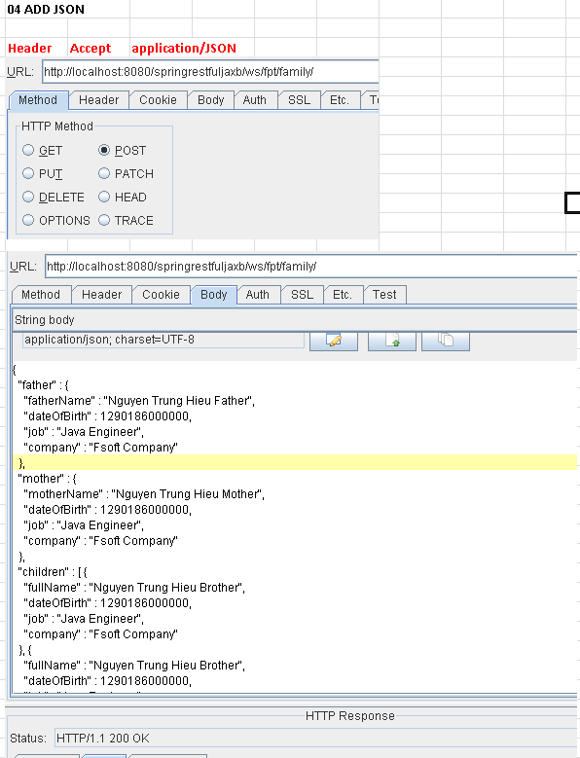Screen dimensions: 580x758
Task: Select the HEAD radio button
Action: coord(104,197)
